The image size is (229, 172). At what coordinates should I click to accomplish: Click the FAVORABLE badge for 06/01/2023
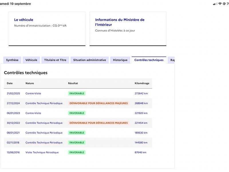77,113
